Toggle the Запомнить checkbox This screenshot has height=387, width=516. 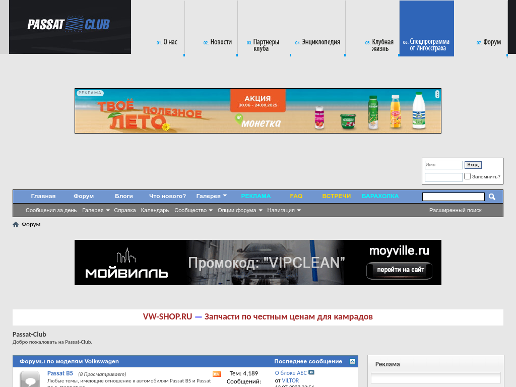(468, 176)
